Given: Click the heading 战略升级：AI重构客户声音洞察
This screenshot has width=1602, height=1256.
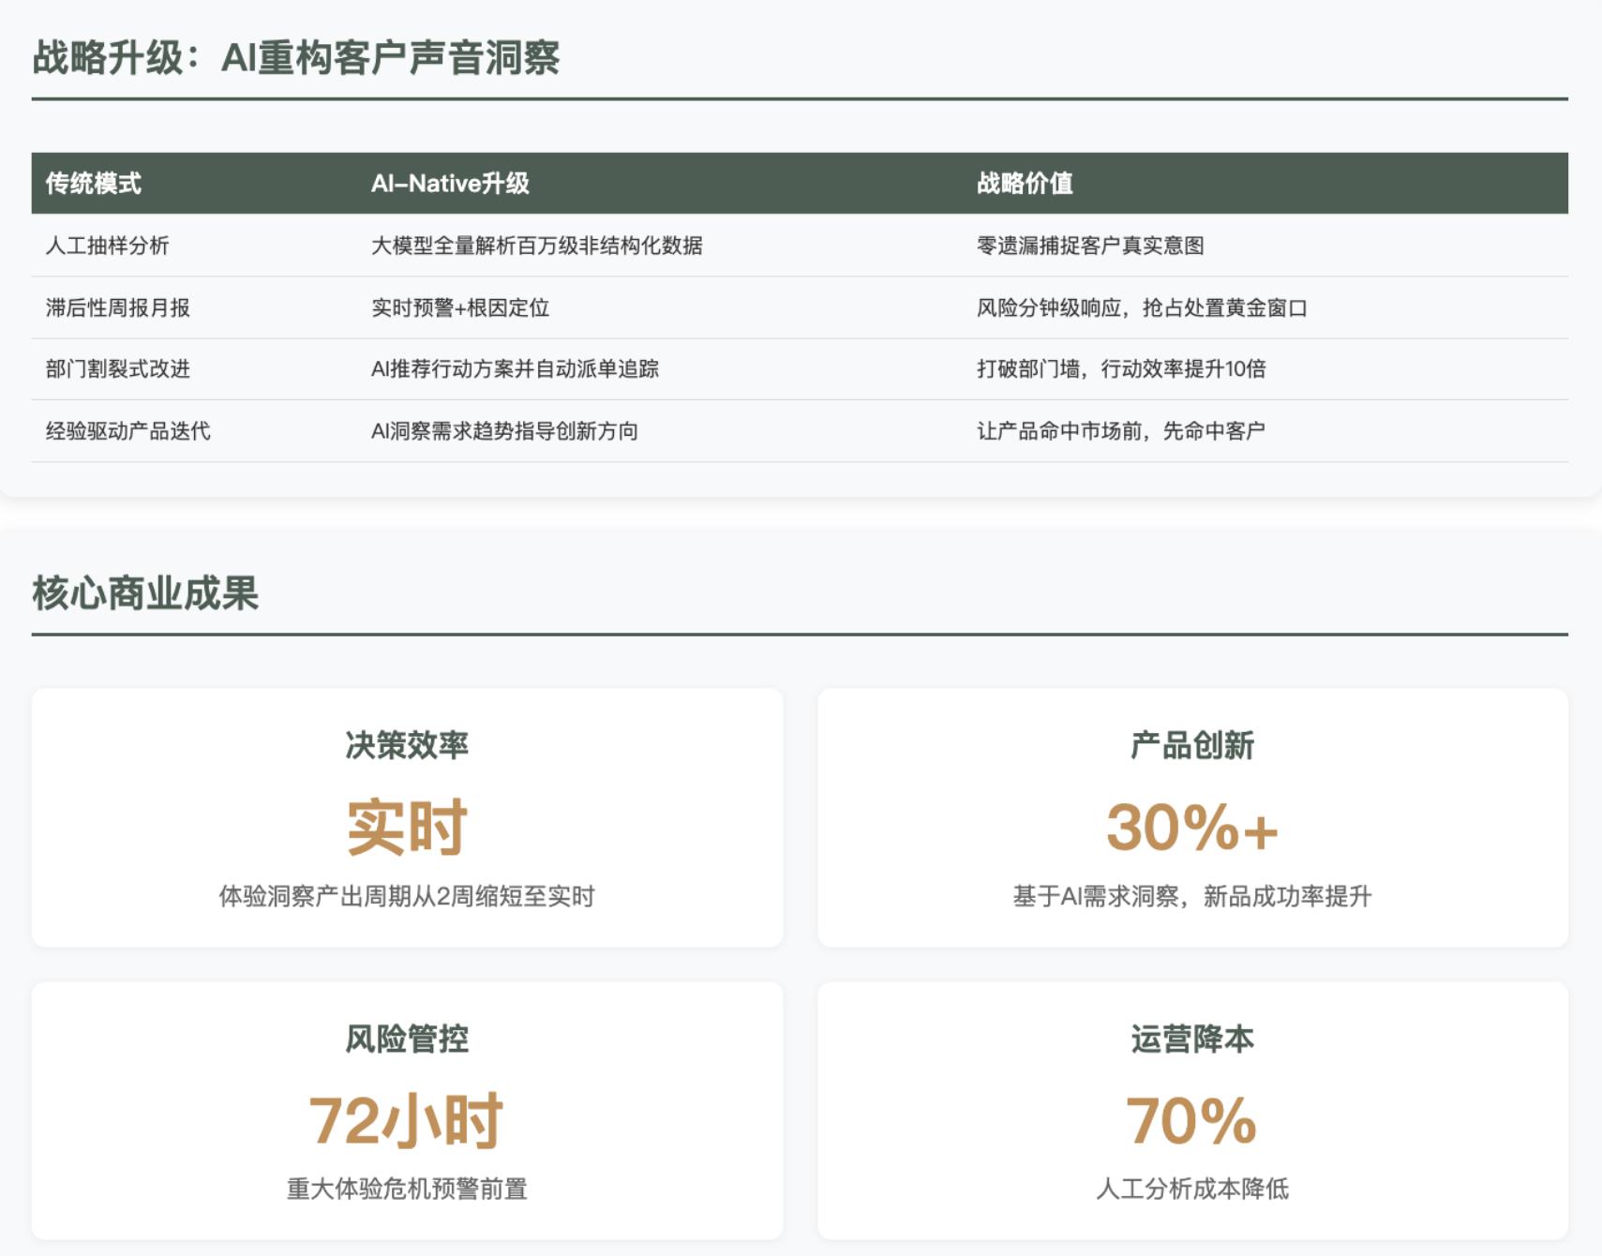Looking at the screenshot, I should pyautogui.click(x=296, y=58).
